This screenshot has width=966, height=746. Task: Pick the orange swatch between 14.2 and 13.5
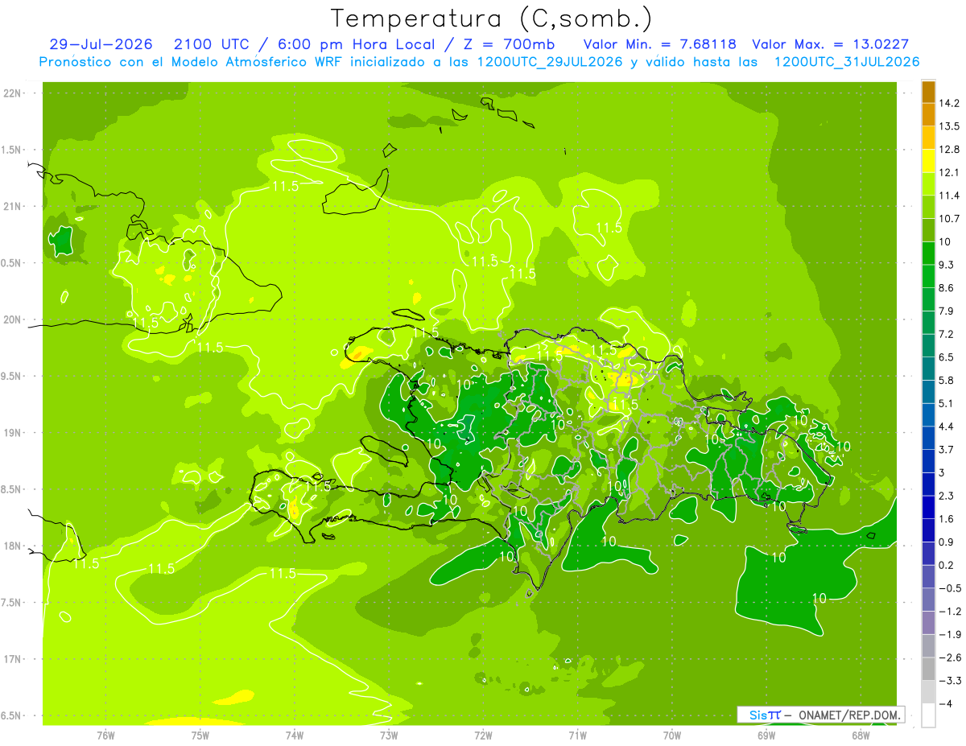click(x=928, y=115)
